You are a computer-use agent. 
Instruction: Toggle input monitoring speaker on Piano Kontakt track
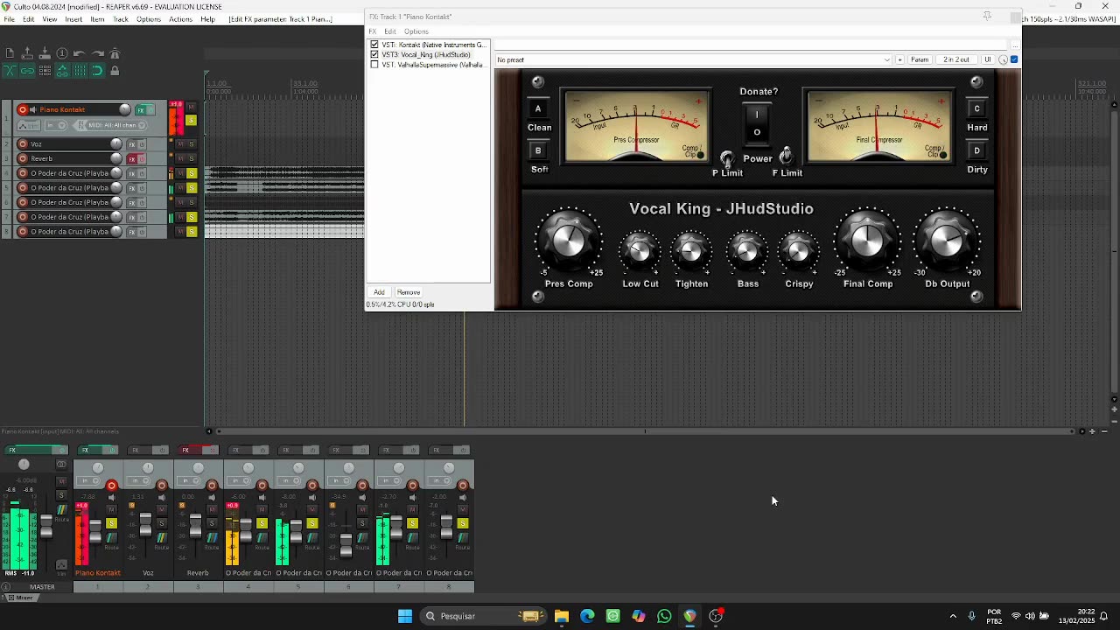coord(33,109)
